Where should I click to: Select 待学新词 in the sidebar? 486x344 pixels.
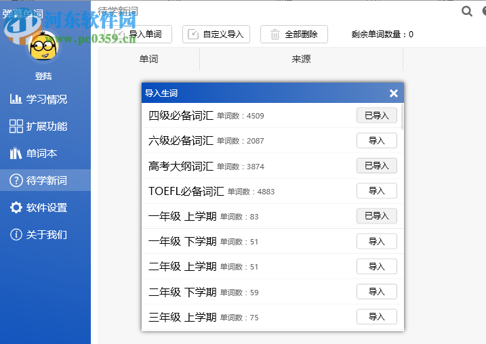pyautogui.click(x=45, y=180)
